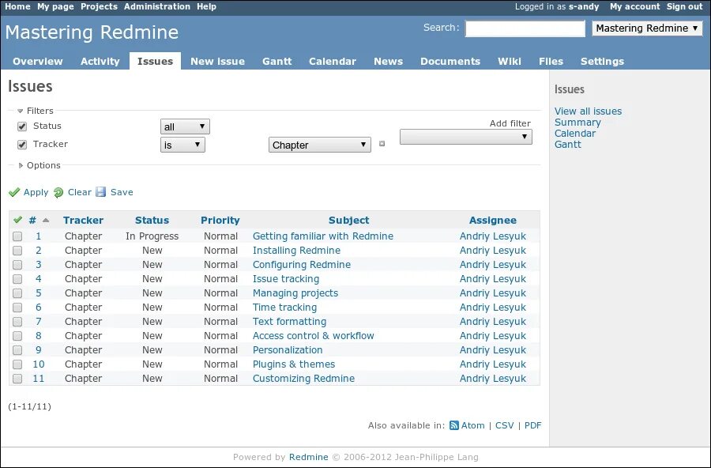Image resolution: width=711 pixels, height=468 pixels.
Task: Click the Gantt link in sidebar
Action: point(568,145)
